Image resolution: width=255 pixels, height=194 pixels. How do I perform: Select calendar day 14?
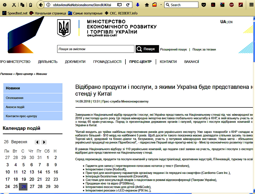pyautogui.click(x=40, y=172)
